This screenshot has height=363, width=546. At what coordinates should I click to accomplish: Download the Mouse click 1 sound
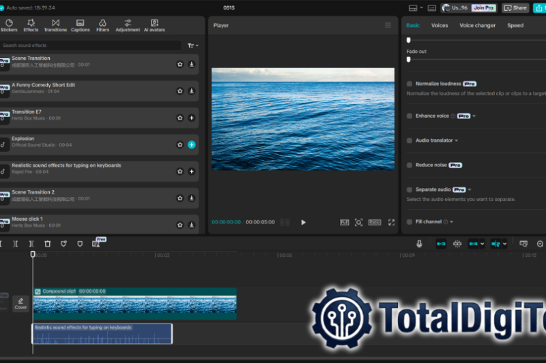pyautogui.click(x=192, y=225)
